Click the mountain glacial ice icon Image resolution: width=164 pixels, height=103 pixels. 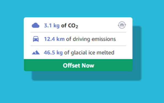pos(36,53)
